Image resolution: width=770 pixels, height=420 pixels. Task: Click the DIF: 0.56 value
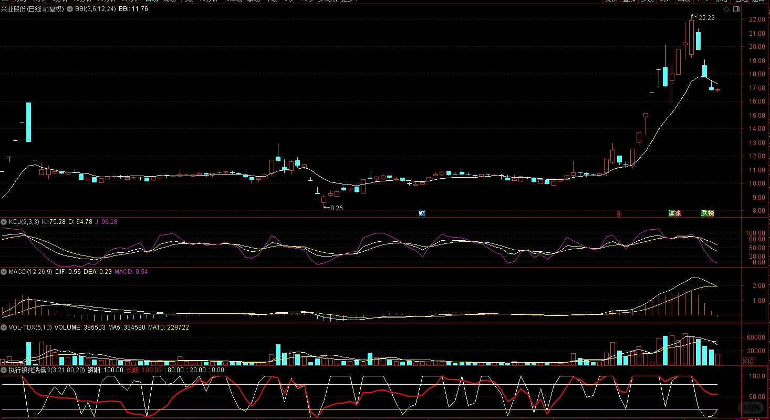[x=67, y=272]
